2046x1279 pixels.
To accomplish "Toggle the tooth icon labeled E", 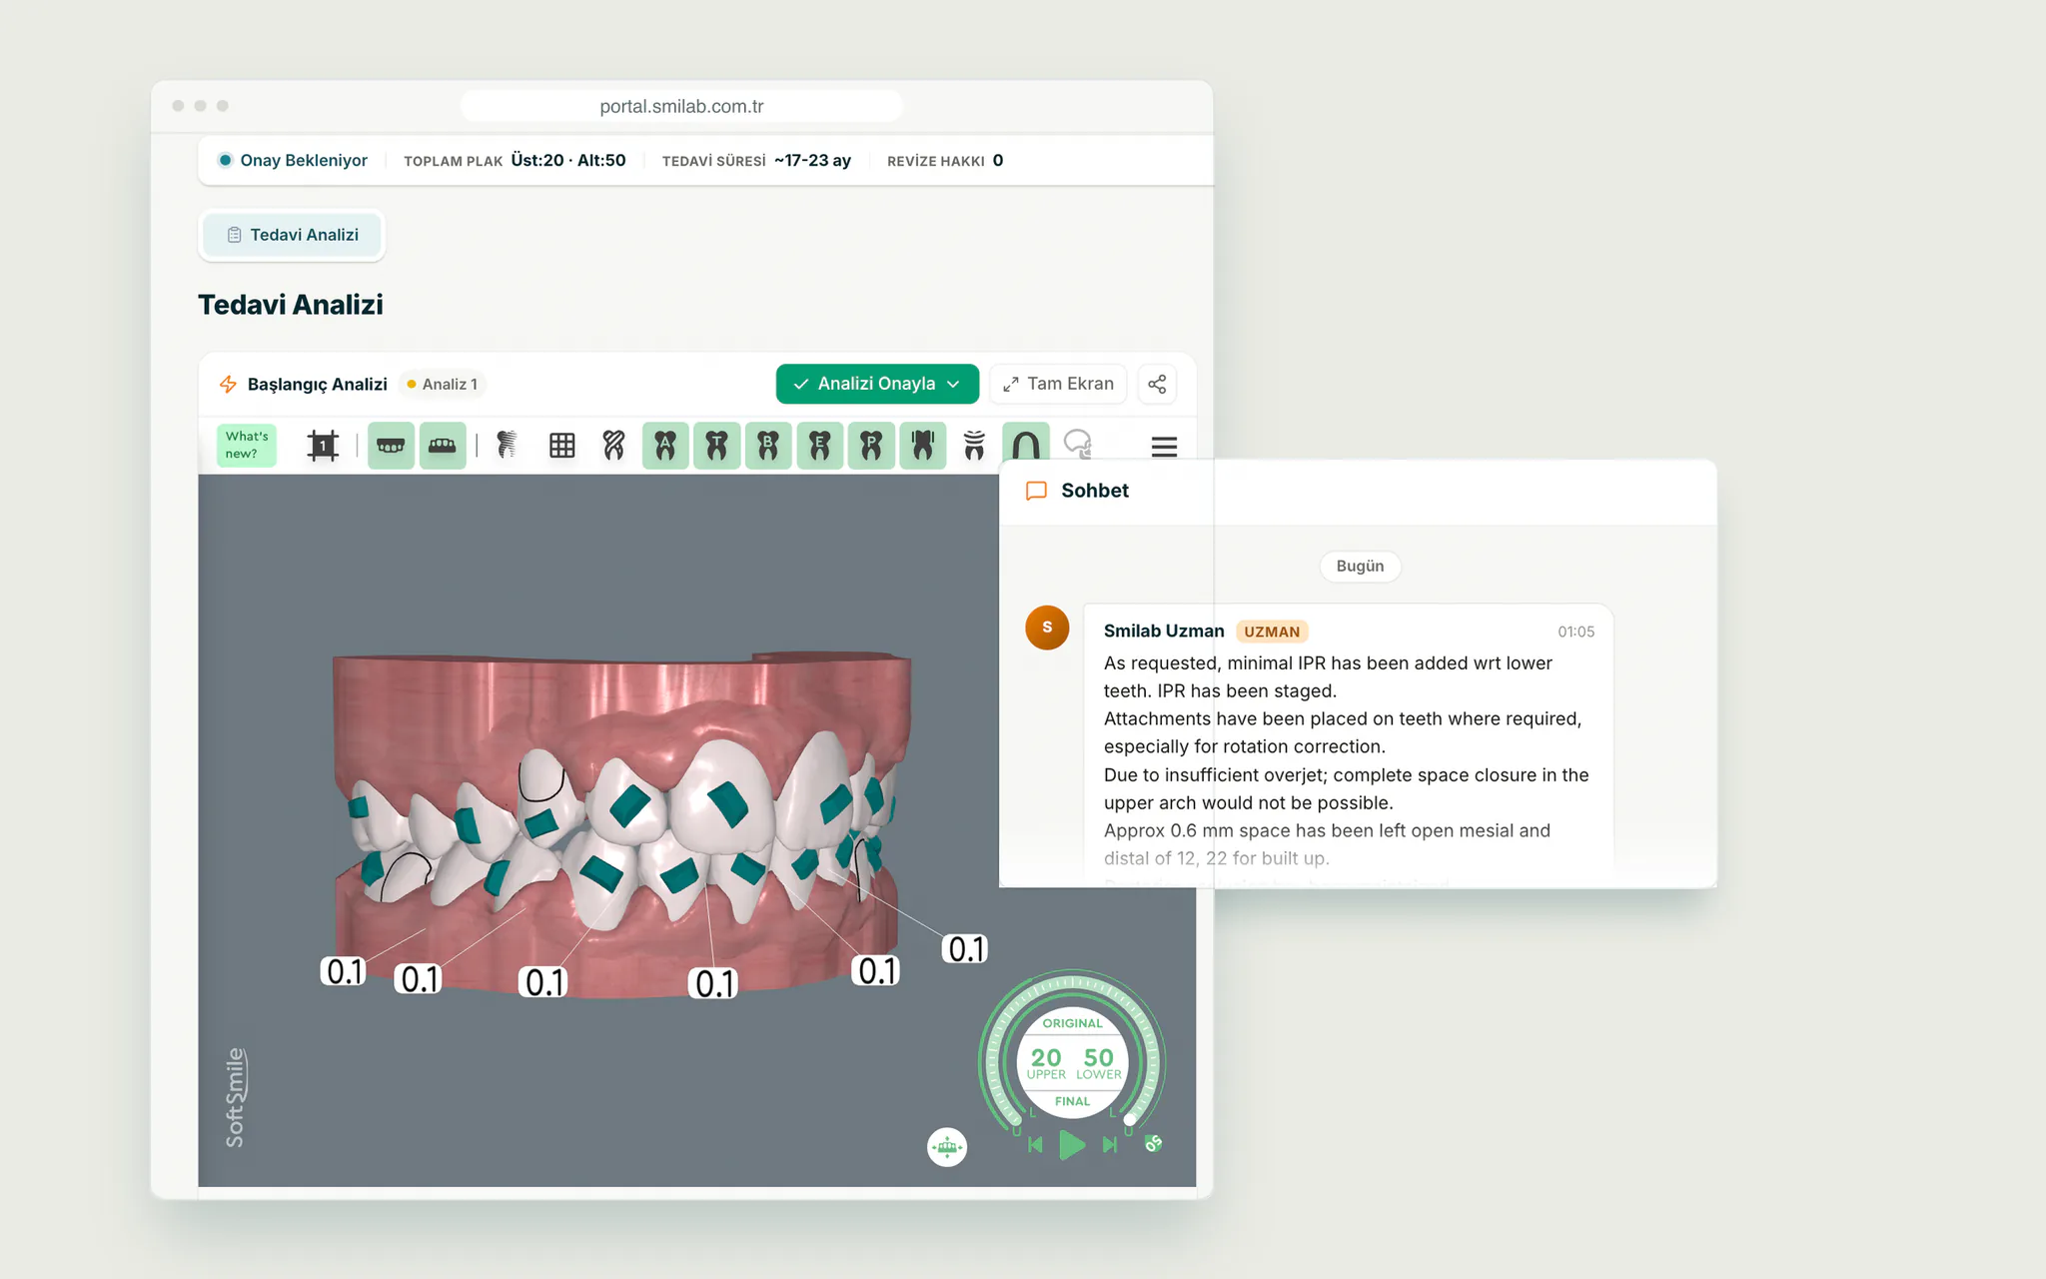I will [x=820, y=446].
